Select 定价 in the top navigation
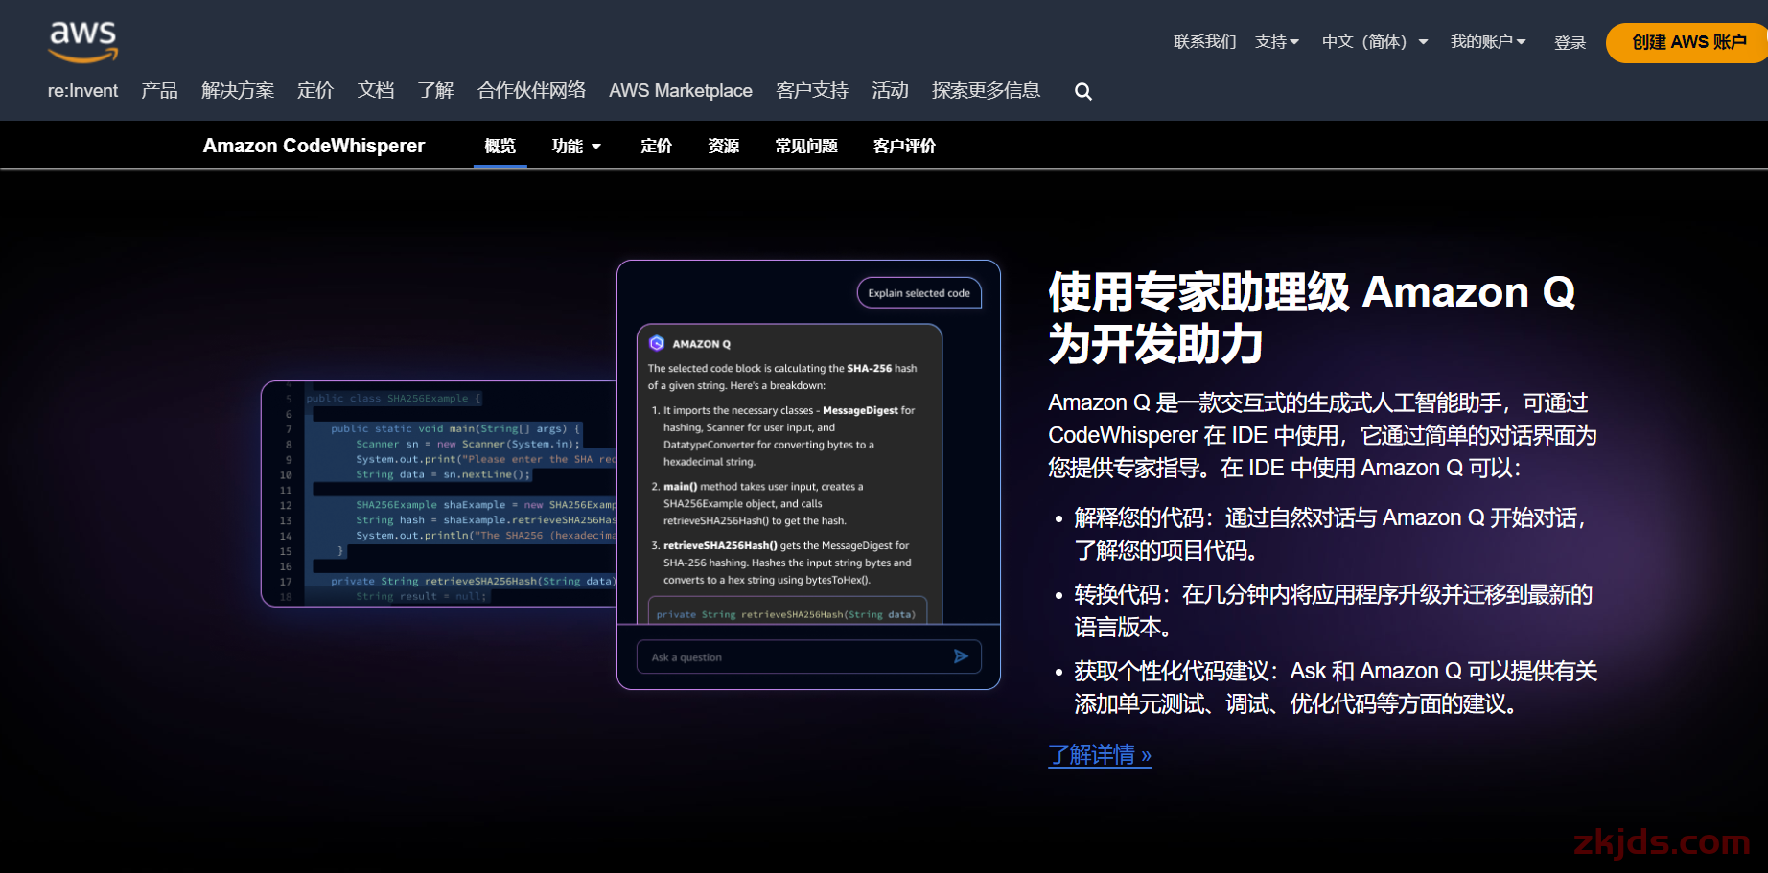Viewport: 1768px width, 873px height. 315,91
